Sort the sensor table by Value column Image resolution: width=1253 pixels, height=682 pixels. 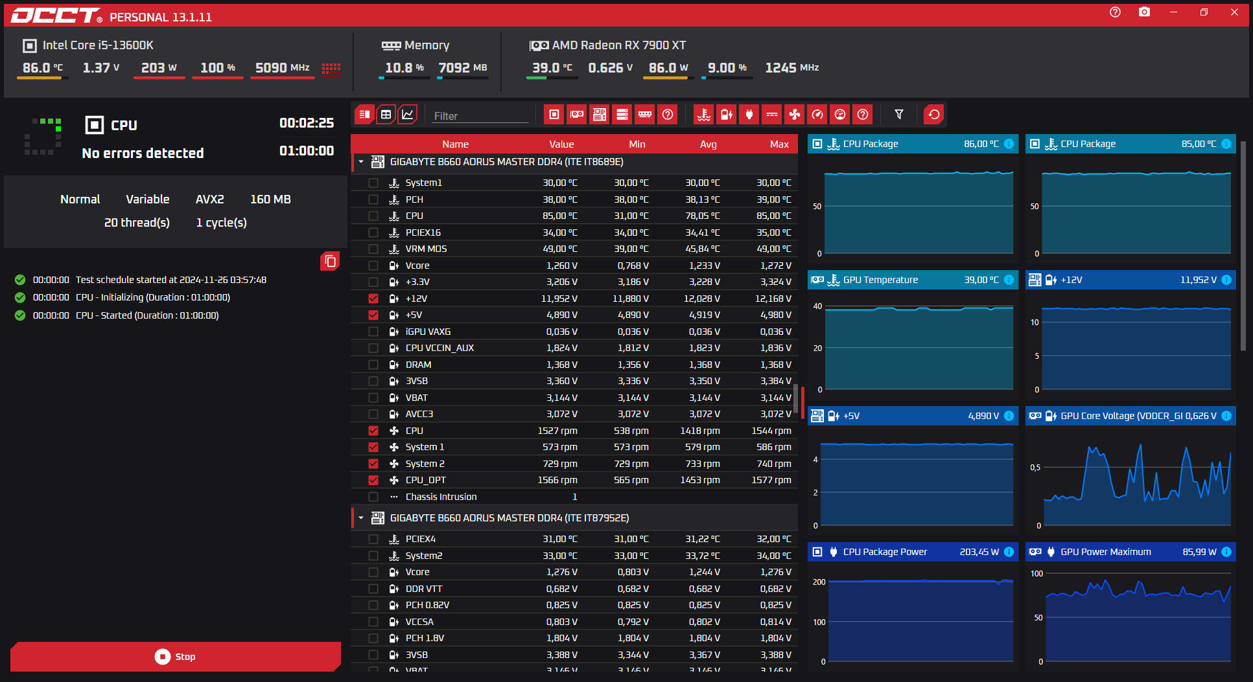click(x=561, y=144)
